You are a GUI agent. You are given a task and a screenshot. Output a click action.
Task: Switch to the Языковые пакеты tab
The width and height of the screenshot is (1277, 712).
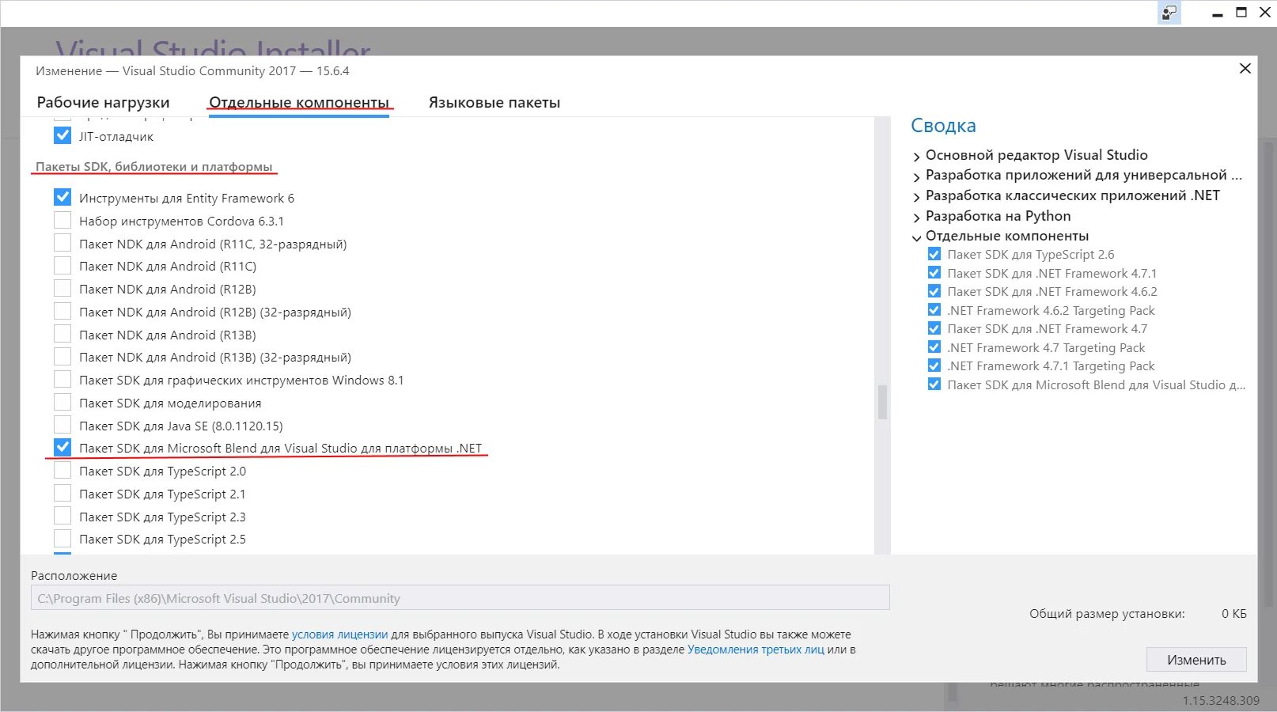click(495, 102)
